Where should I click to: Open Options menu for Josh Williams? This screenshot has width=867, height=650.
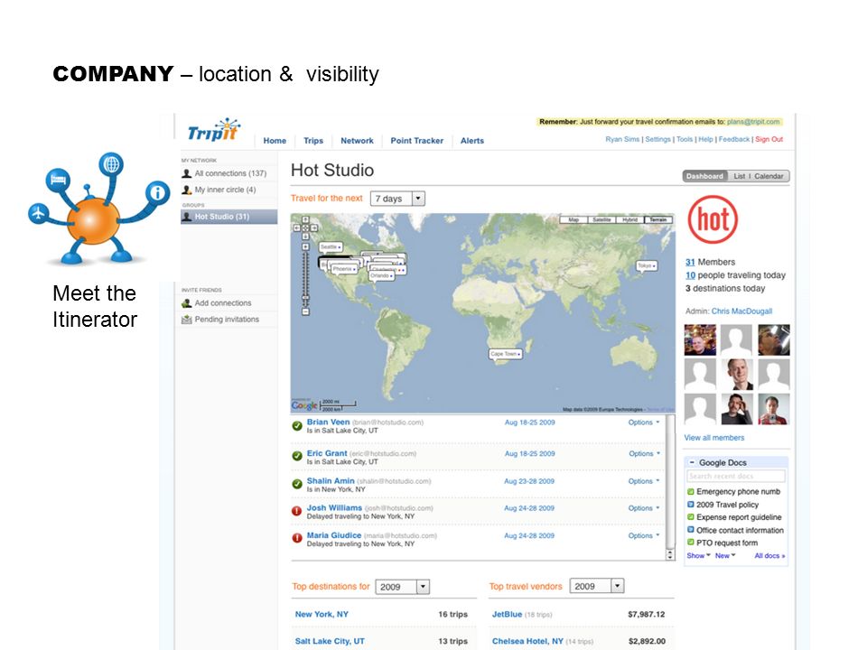[x=644, y=508]
